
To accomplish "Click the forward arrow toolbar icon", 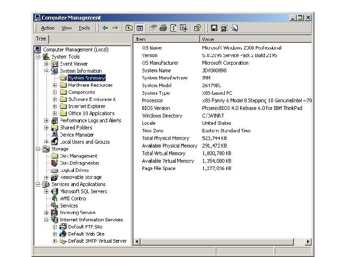I will coord(115,28).
